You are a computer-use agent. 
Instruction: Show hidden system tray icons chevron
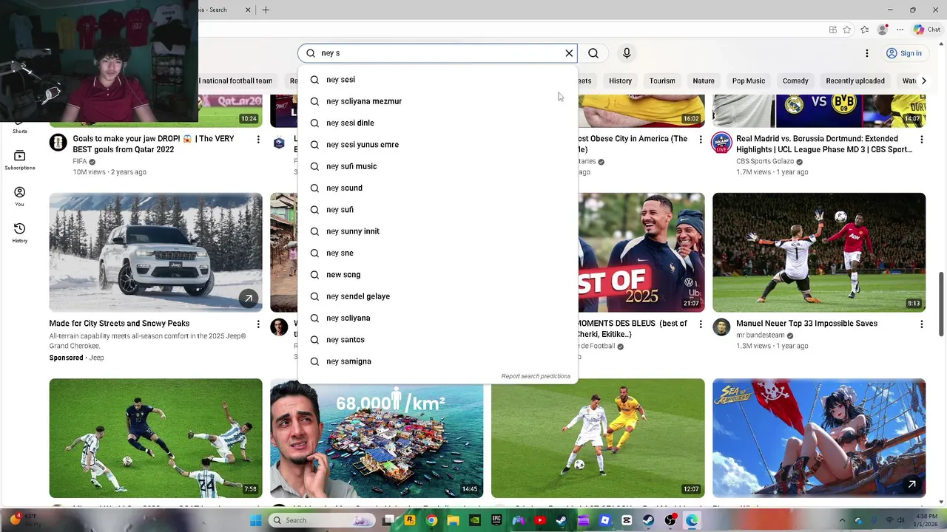point(842,520)
